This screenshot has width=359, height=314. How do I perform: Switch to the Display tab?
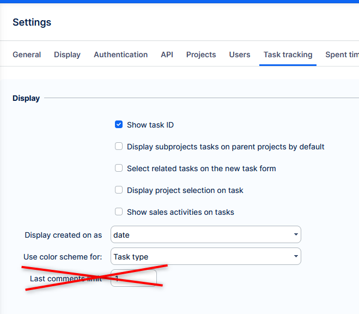[67, 55]
